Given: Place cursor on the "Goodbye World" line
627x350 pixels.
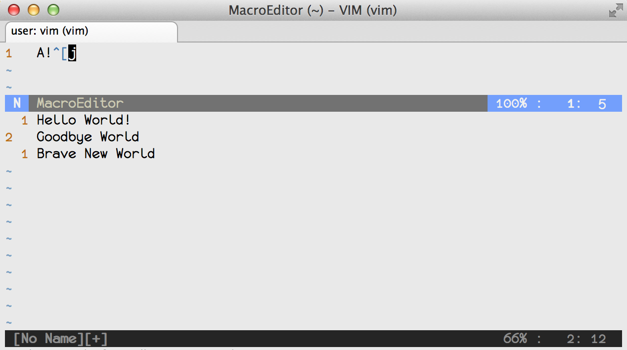Looking at the screenshot, I should [x=88, y=137].
